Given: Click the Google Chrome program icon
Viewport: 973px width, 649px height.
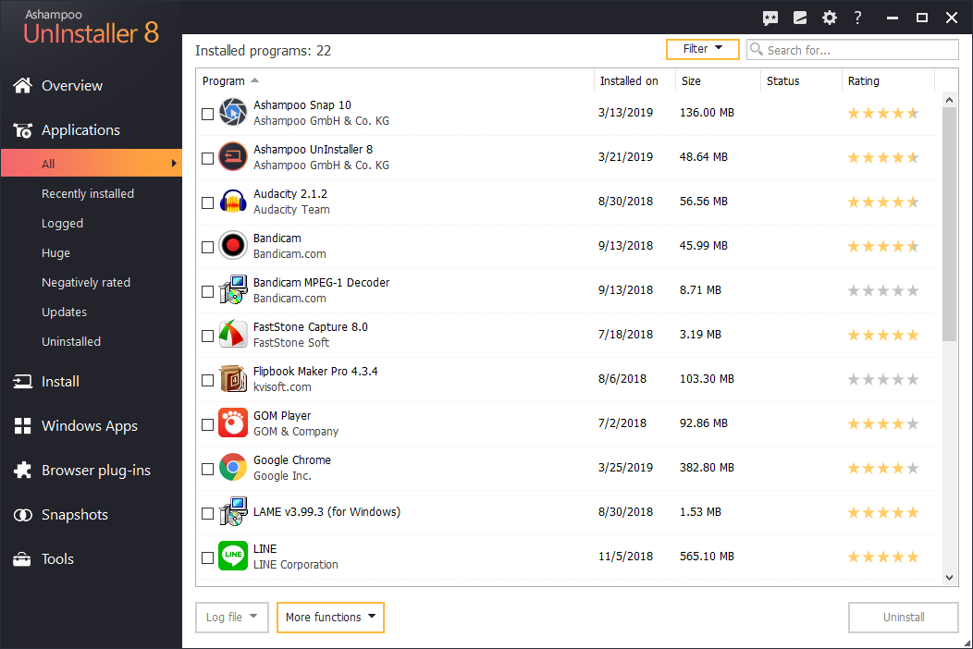Looking at the screenshot, I should point(233,468).
